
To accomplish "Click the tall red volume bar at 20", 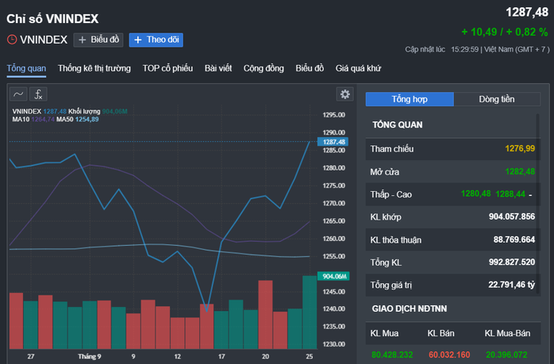I will (265, 315).
